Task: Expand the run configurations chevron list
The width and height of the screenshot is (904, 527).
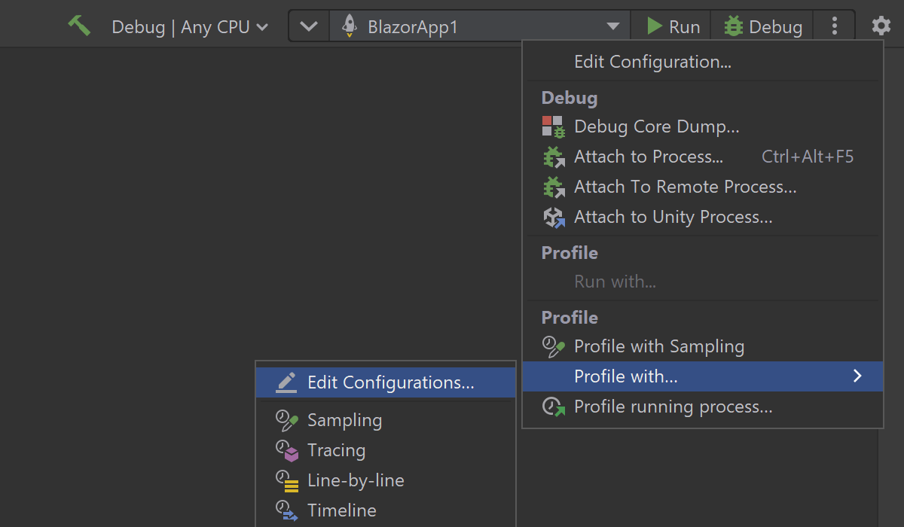Action: coord(309,27)
